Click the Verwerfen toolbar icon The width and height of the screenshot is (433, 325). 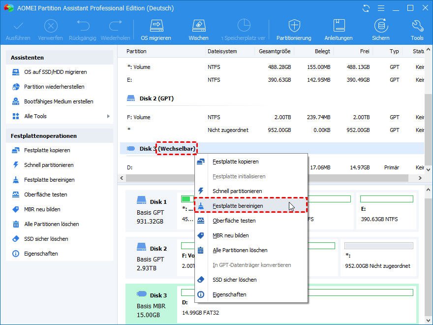click(x=51, y=26)
